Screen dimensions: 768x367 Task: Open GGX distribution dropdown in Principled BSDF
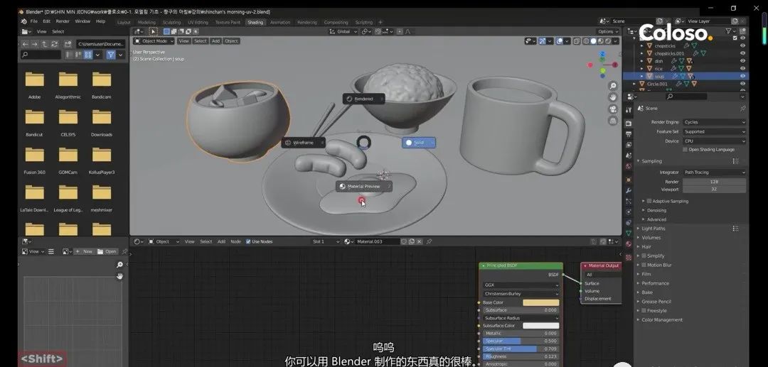[521, 285]
